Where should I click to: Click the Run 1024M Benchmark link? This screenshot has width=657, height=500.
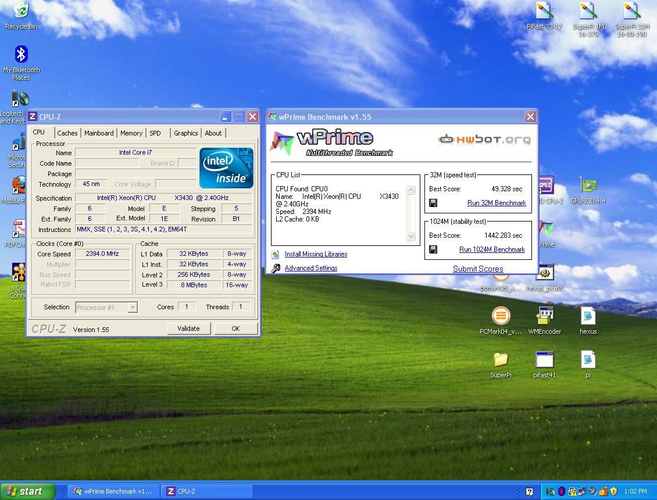point(492,249)
